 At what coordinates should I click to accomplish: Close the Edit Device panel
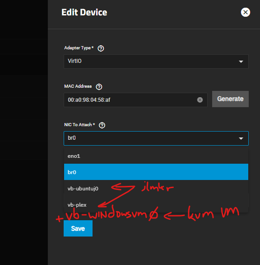(x=245, y=12)
